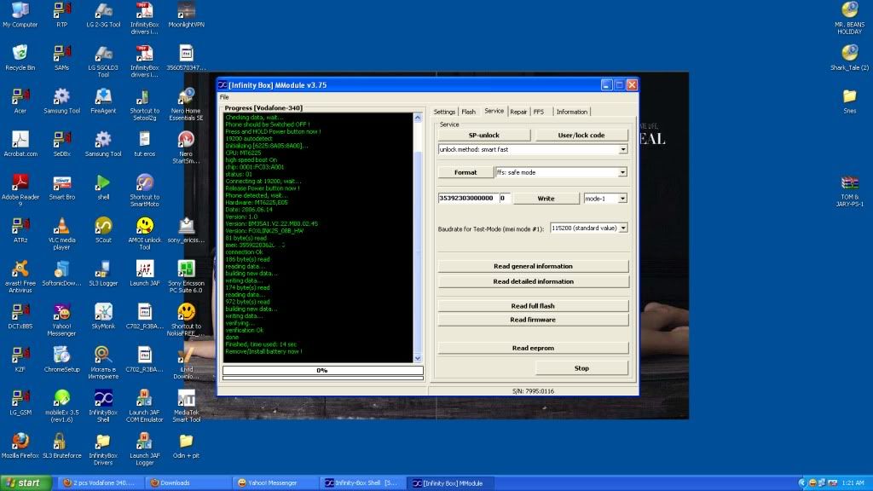Expand the mode-1 dropdown
Screen dimensions: 873x491
pyautogui.click(x=622, y=199)
